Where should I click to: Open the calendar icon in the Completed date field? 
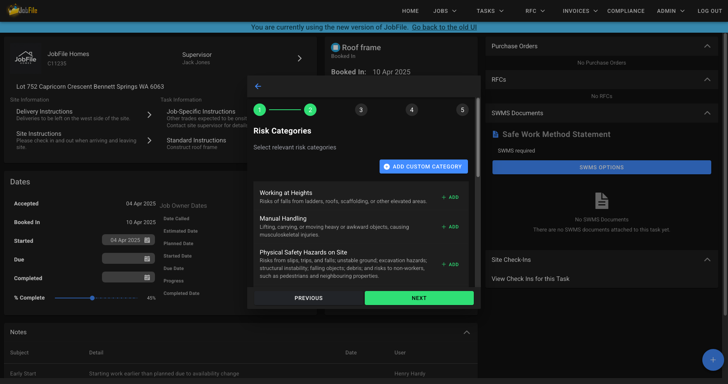point(147,277)
